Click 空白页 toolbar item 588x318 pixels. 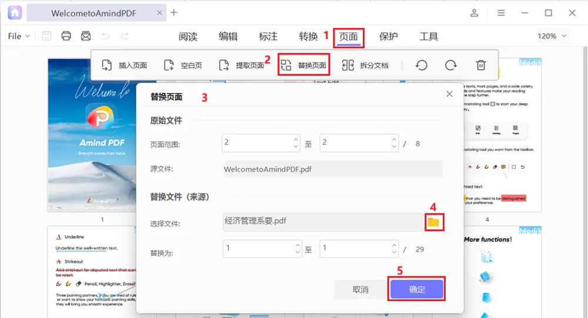click(x=183, y=65)
